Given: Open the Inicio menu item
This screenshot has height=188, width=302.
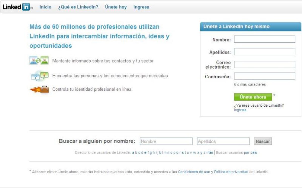Looking at the screenshot, I should click(x=45, y=7).
